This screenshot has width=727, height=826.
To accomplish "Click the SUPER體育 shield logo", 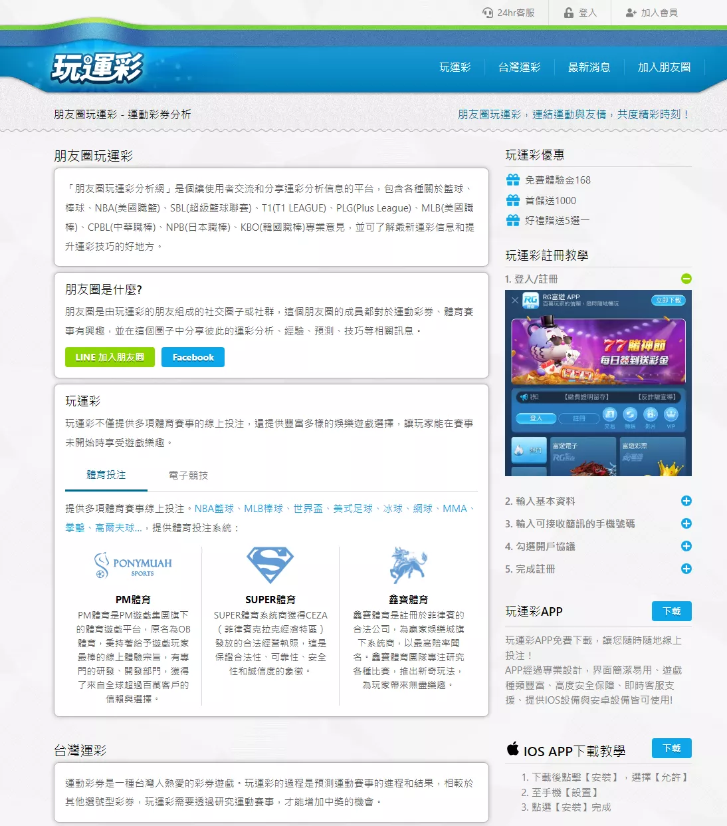I will point(270,565).
